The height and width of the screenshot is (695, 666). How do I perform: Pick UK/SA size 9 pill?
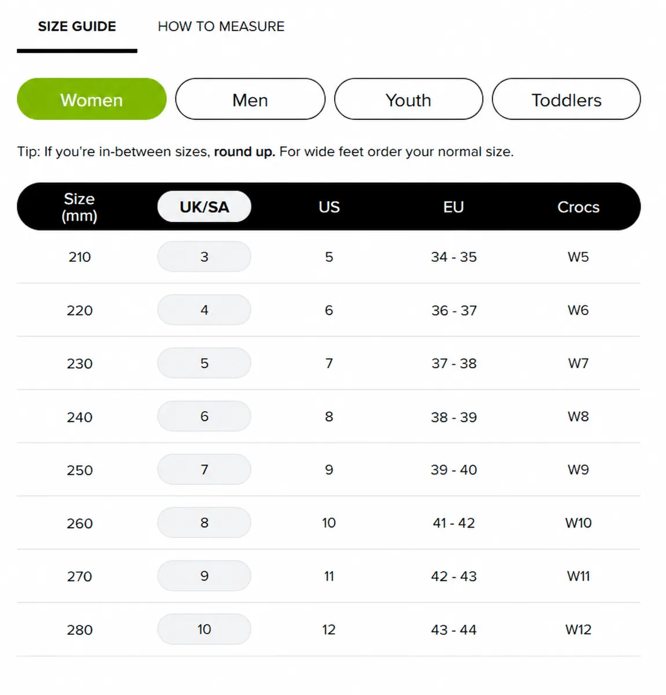coord(204,576)
